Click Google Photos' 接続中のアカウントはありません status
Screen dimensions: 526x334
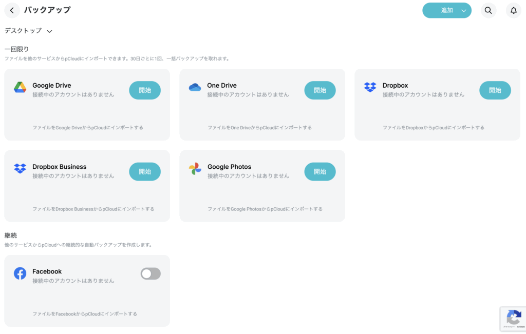(248, 176)
